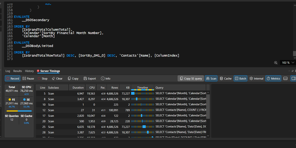Click the Record button in Server Timings
This screenshot has height=148, width=296.
click(x=12, y=78)
